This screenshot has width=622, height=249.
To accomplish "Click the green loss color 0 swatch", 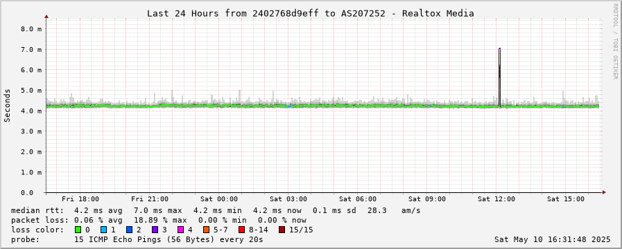I will point(78,230).
